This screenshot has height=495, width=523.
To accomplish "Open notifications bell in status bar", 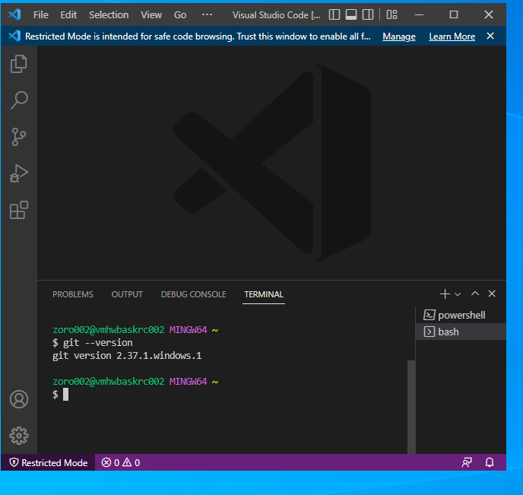I will point(490,462).
